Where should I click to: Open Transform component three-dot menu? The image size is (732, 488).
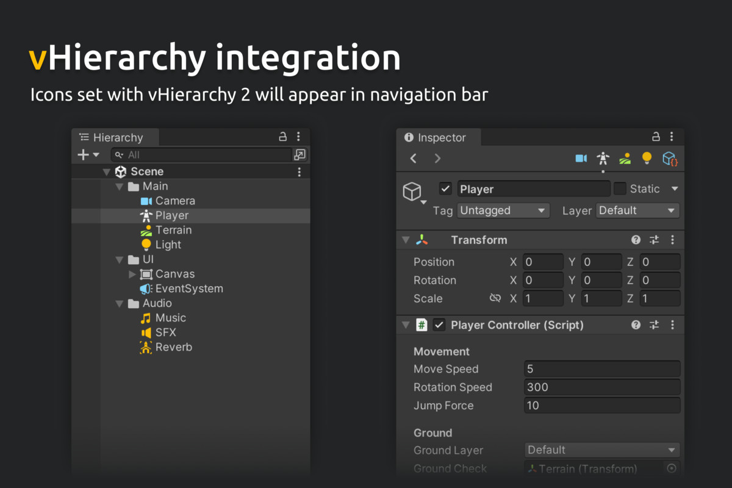[x=672, y=240]
